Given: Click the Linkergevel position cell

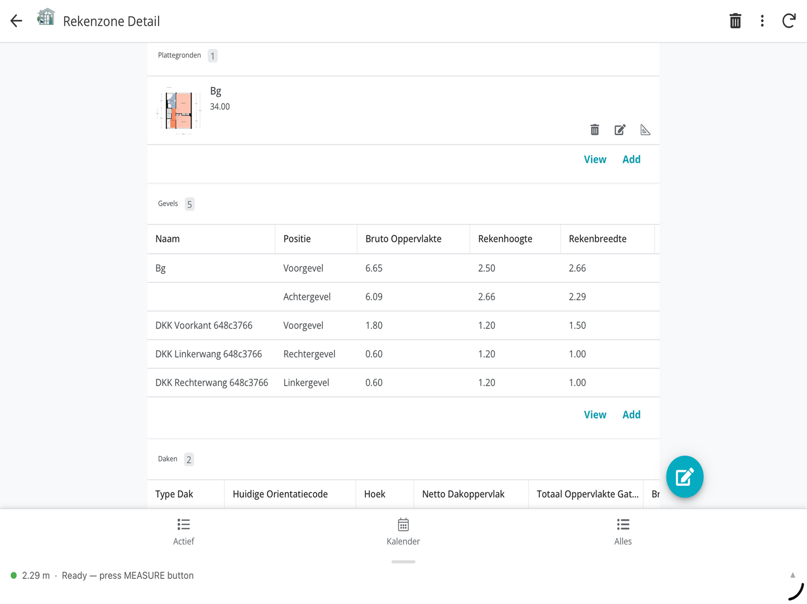Looking at the screenshot, I should point(306,383).
